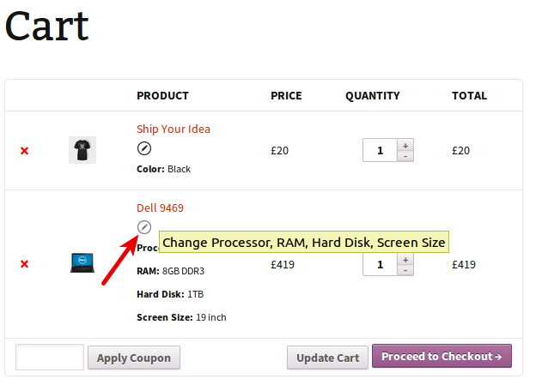Click edit pencil icon under Ship Your Idea
This screenshot has height=391, width=536.
click(x=144, y=148)
